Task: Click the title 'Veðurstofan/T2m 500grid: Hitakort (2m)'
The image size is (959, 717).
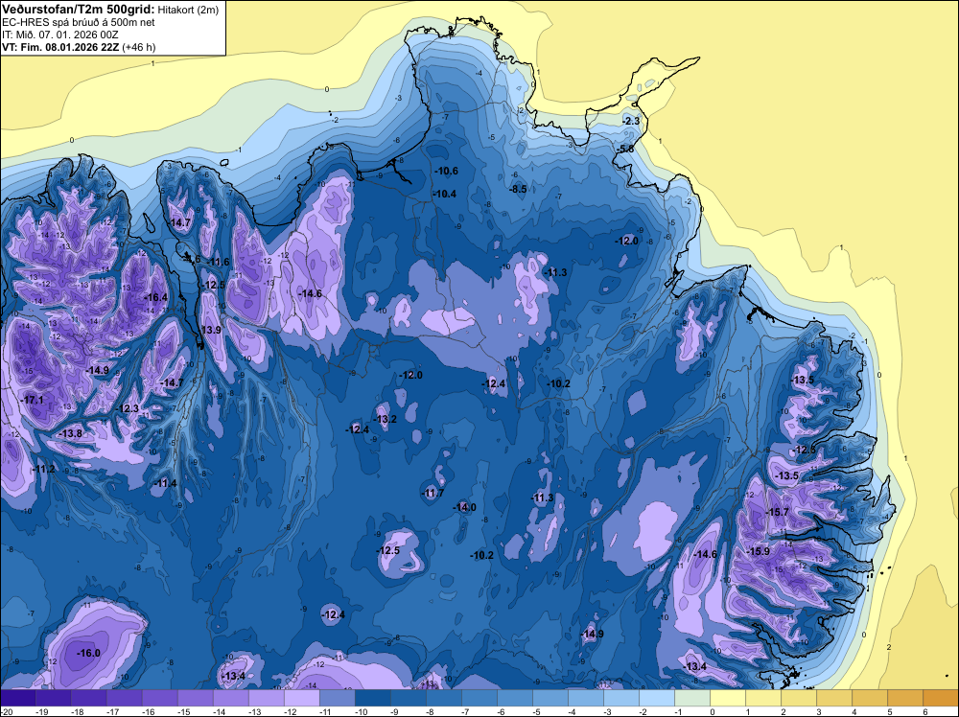Action: 109,10
